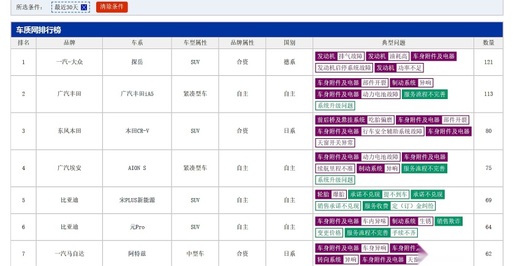Click the 转向系统 异响 tag

coord(337,260)
